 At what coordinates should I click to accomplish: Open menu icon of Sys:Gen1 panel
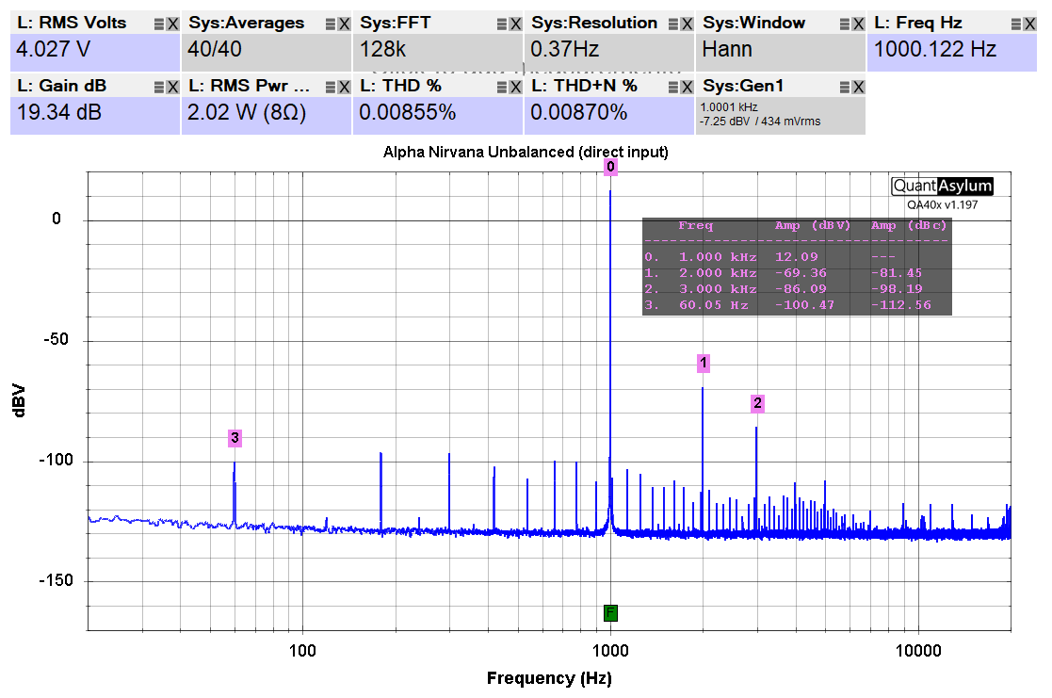845,88
